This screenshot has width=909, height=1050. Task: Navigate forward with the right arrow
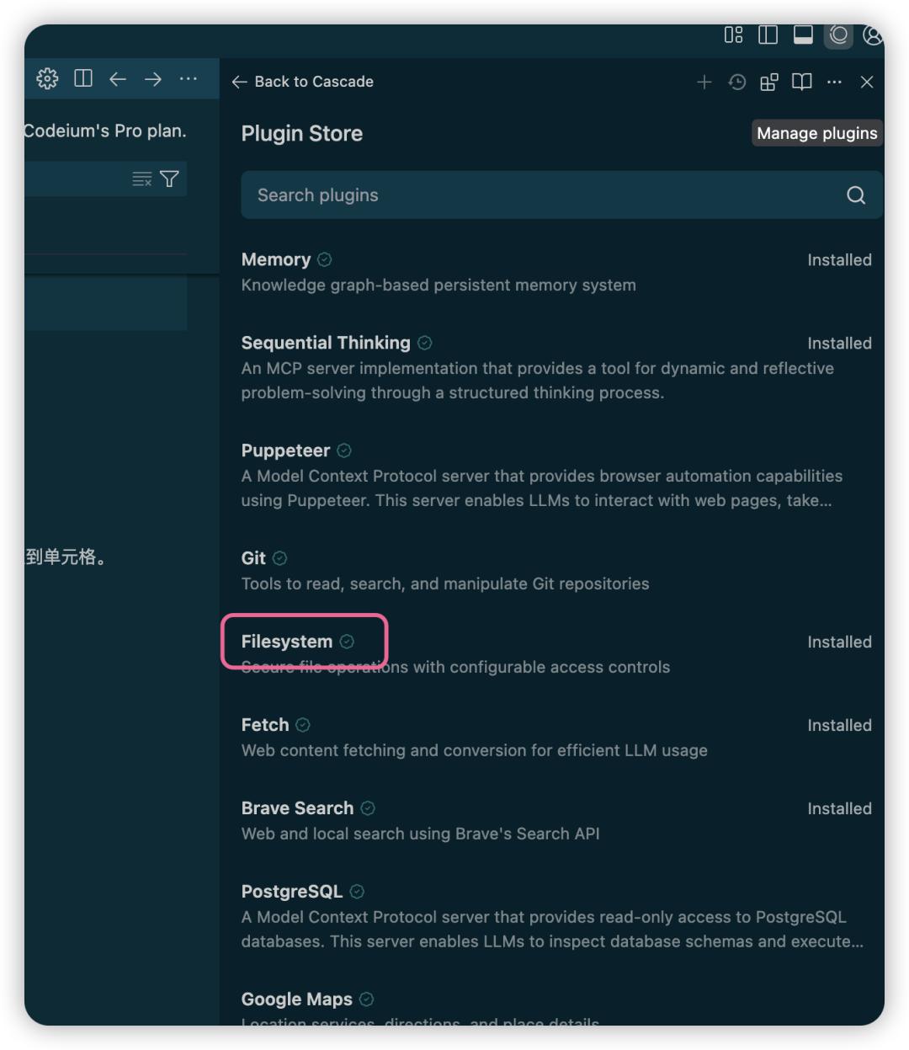[153, 79]
